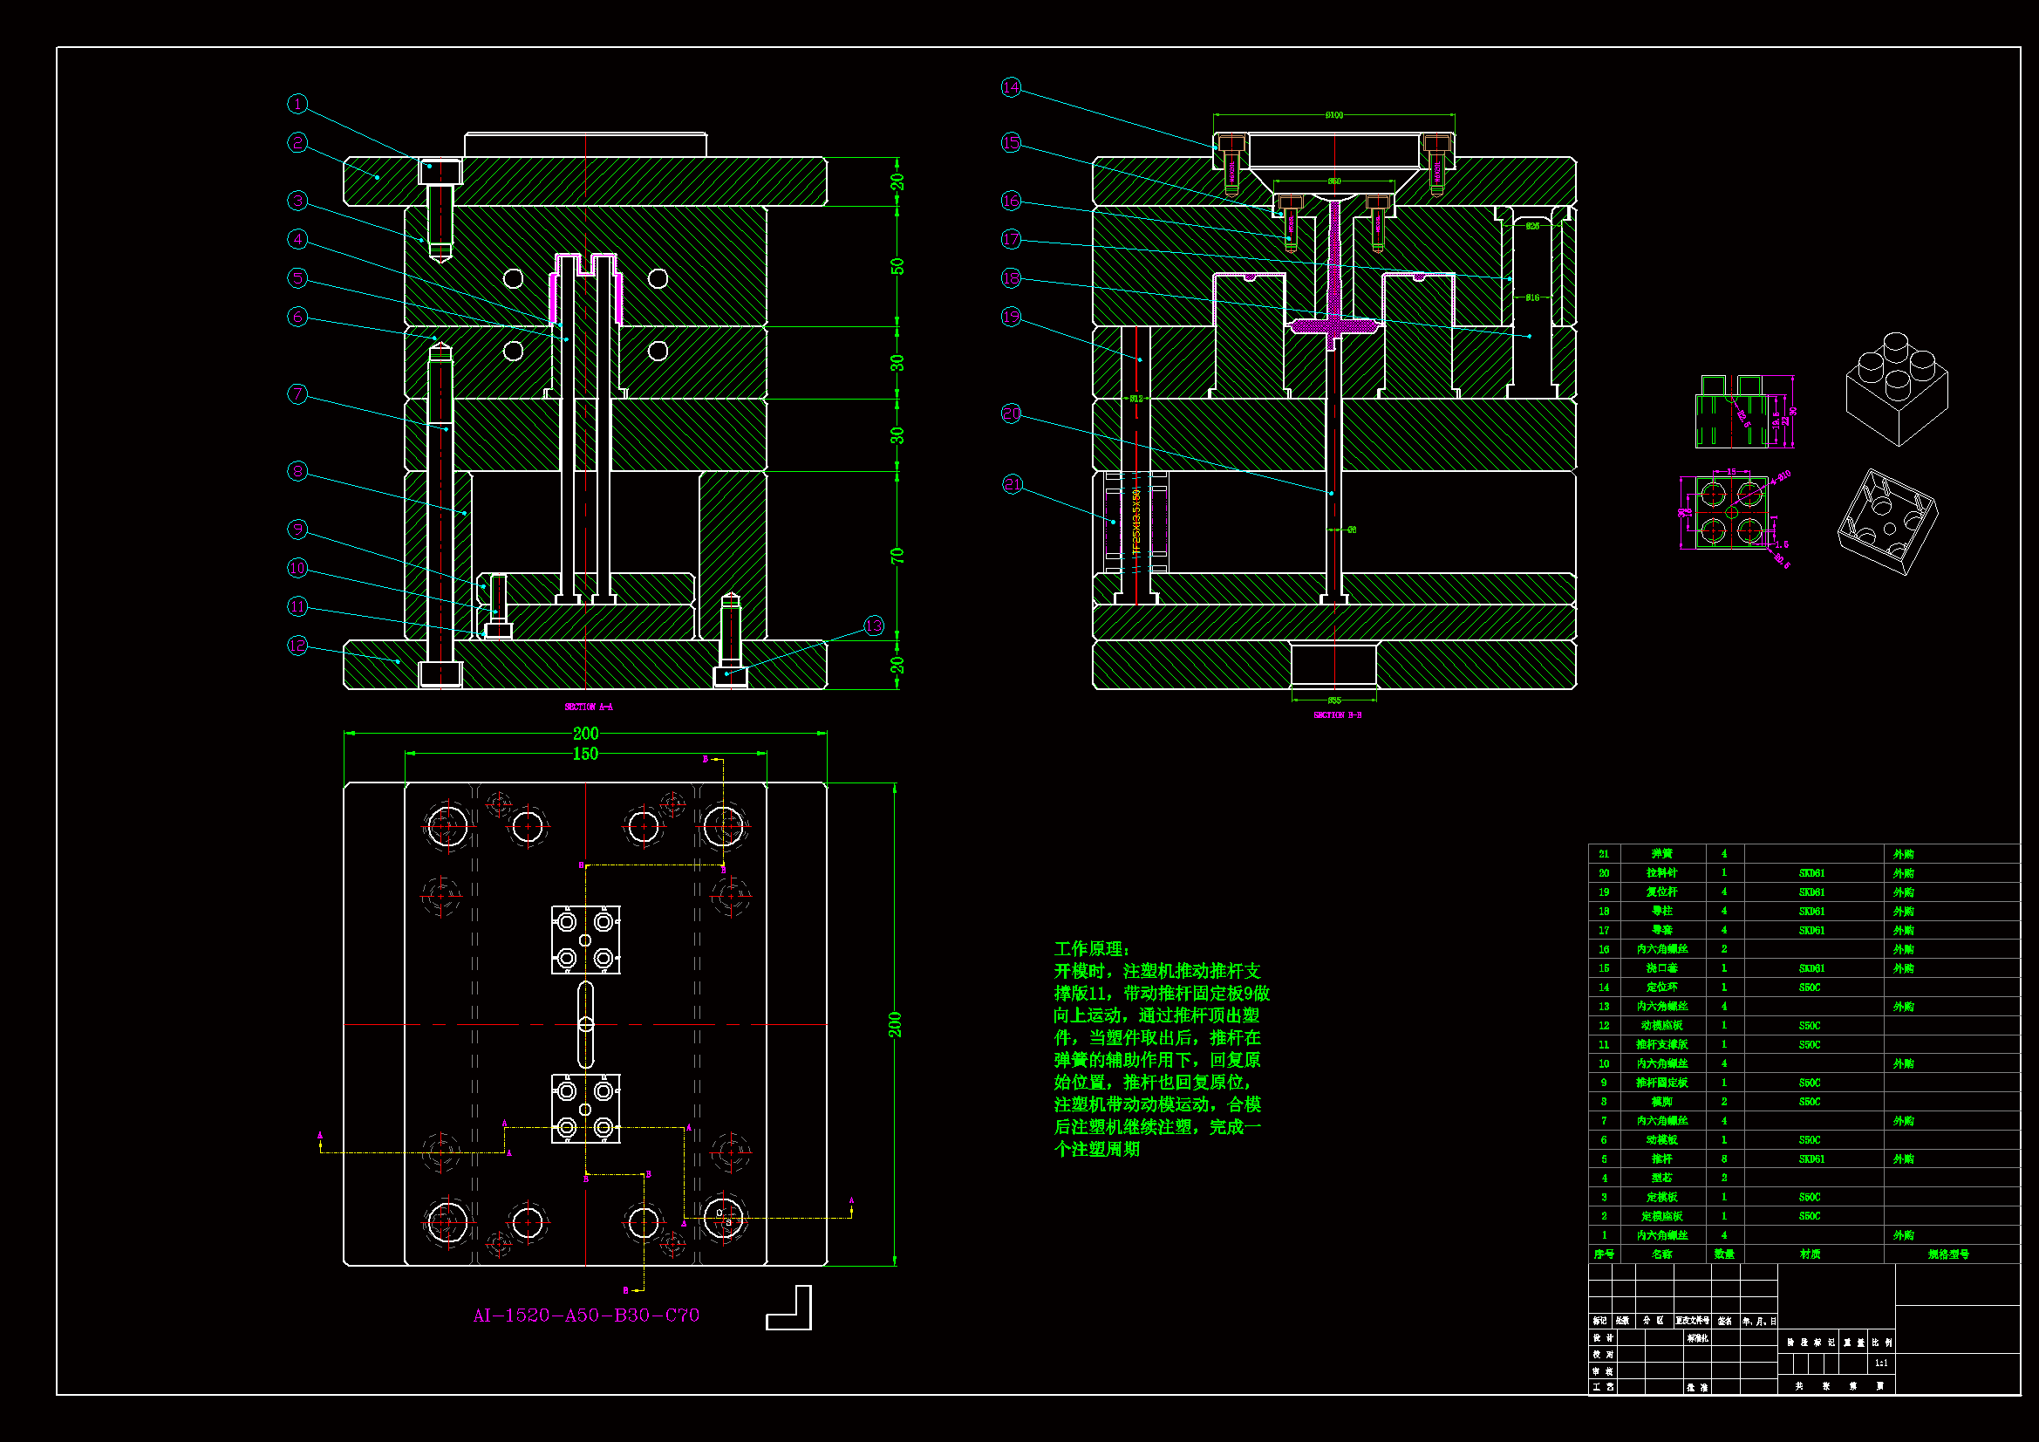Select the 材质 column header
Screen dimensions: 2039x1442
1810,1254
